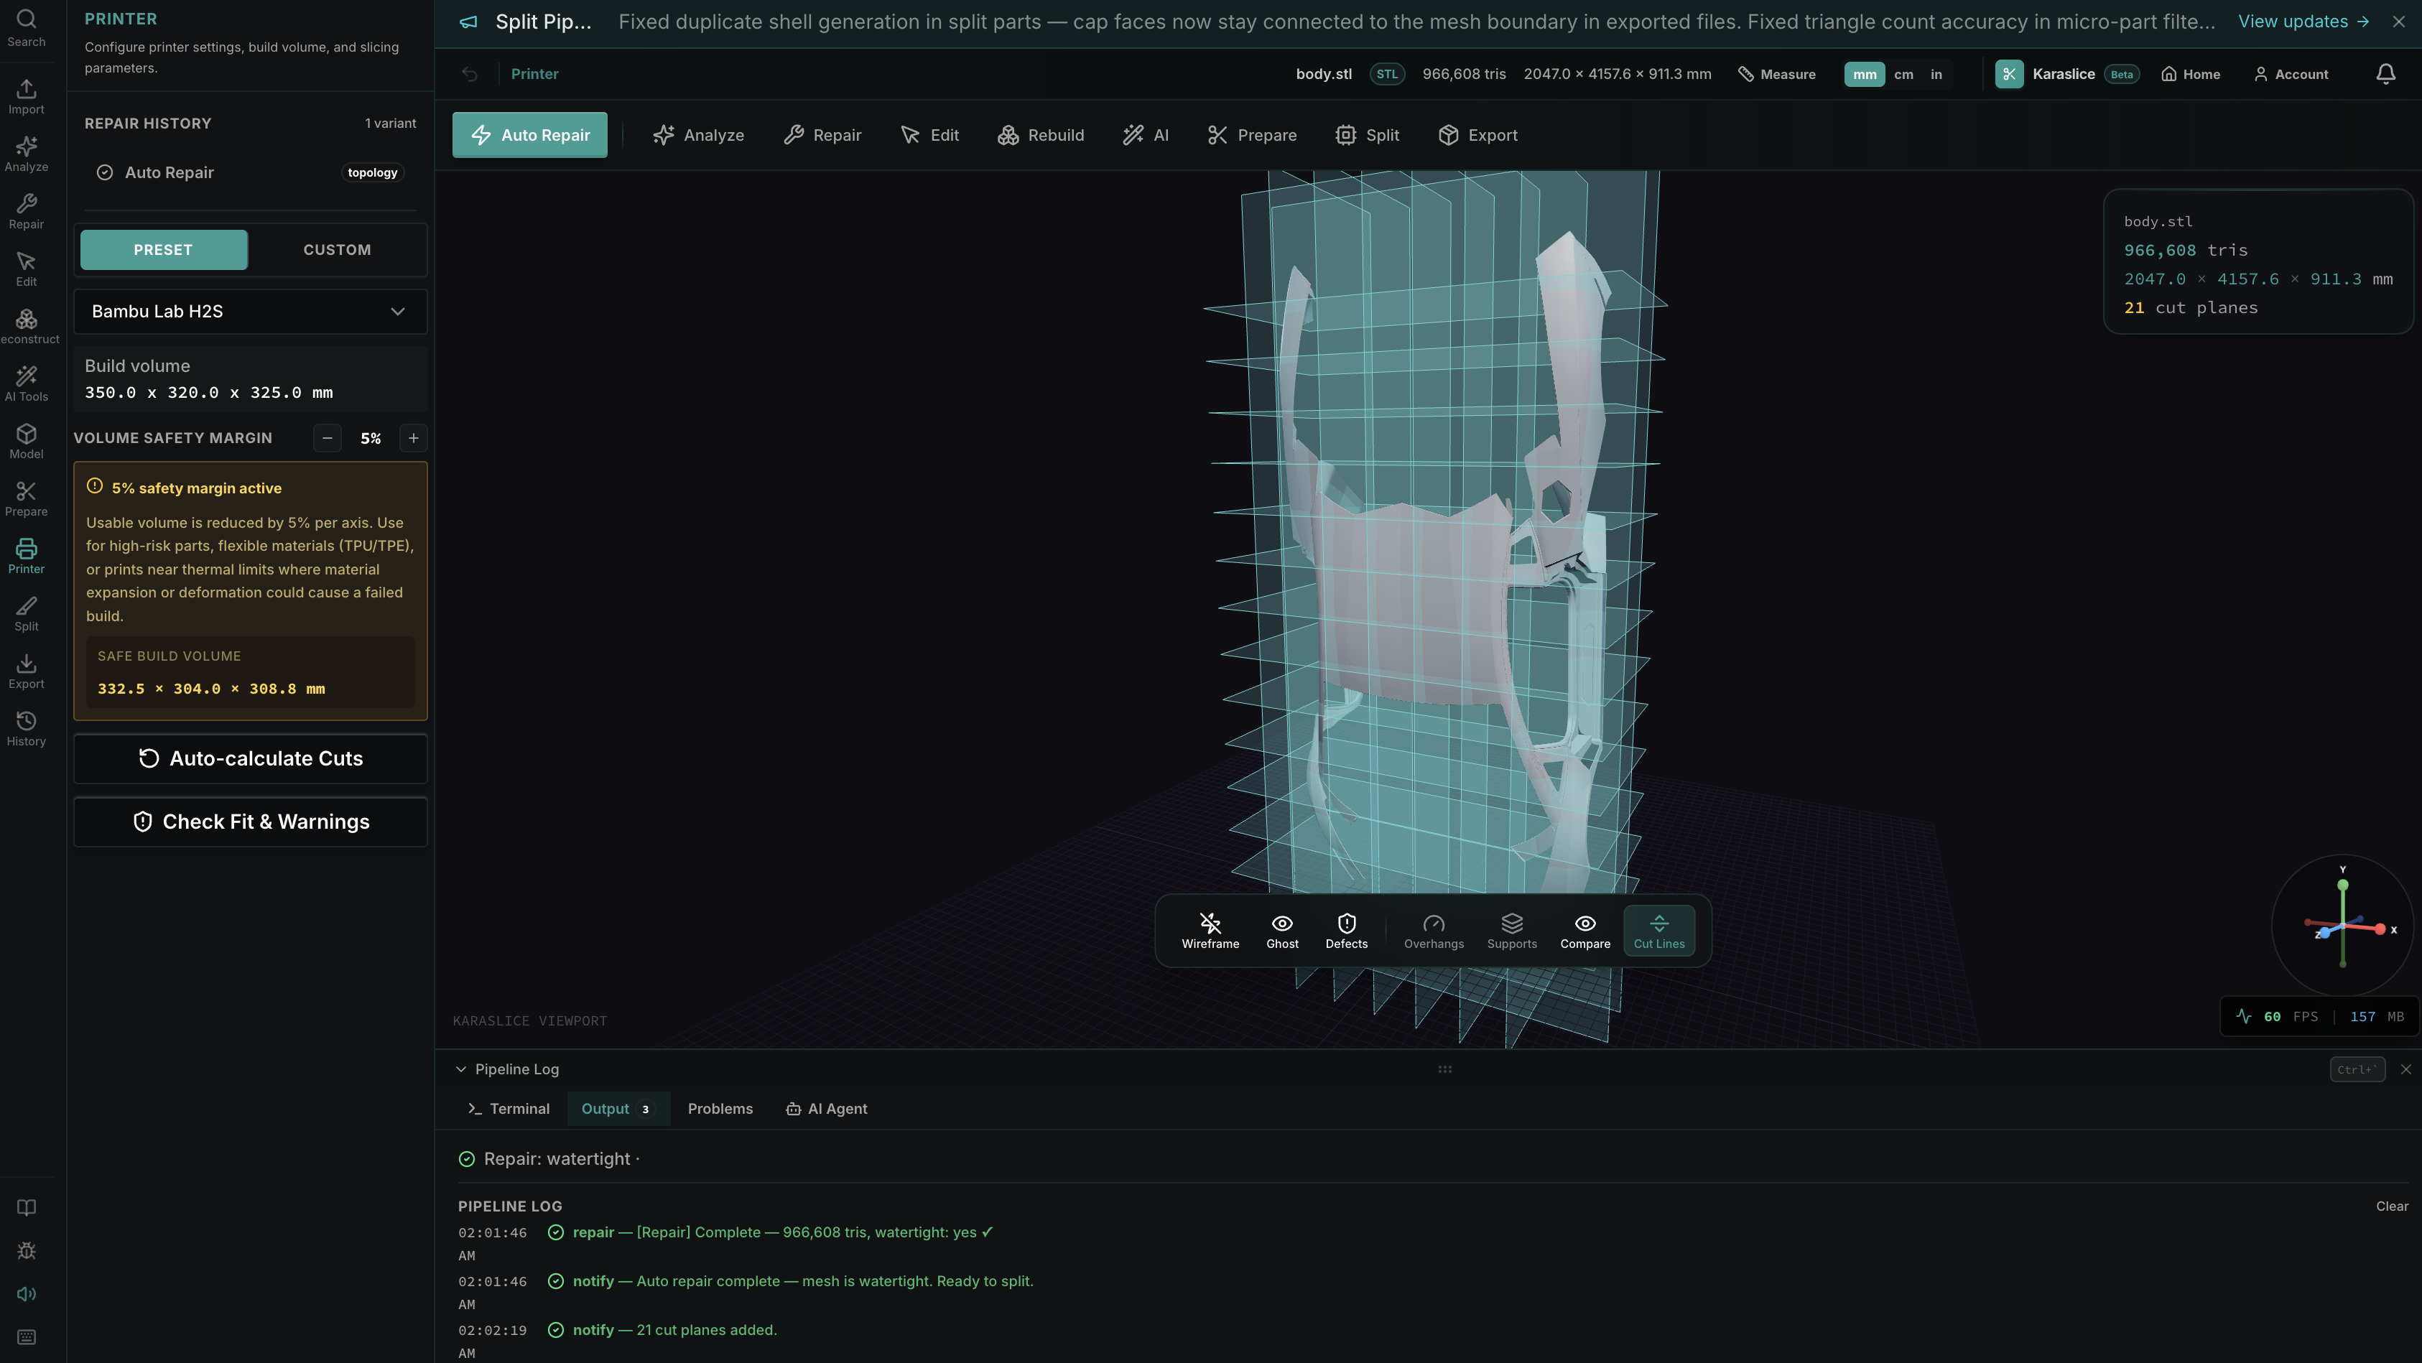Switch units to cm
The width and height of the screenshot is (2422, 1363).
pos(1903,74)
